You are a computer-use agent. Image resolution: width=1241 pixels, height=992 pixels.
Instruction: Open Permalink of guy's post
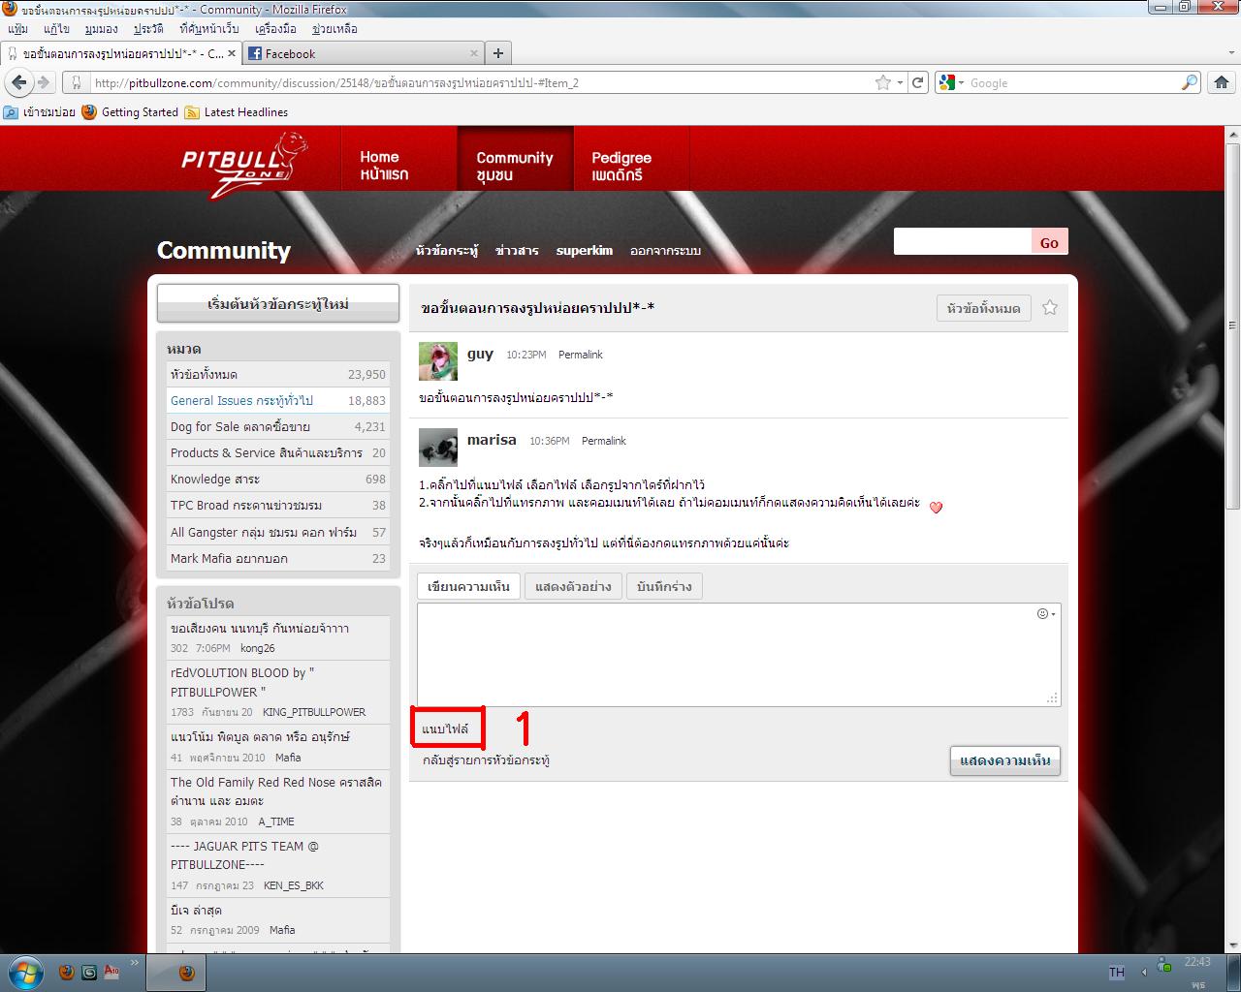(x=581, y=355)
